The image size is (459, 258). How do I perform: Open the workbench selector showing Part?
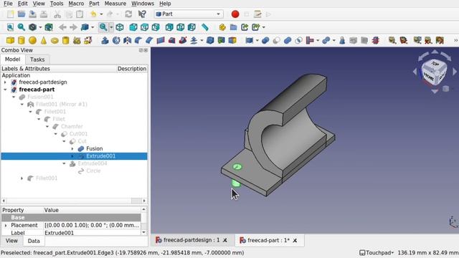pos(189,14)
